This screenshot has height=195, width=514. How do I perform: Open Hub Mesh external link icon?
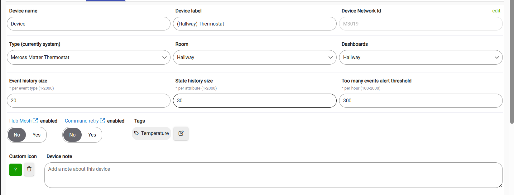pyautogui.click(x=36, y=121)
